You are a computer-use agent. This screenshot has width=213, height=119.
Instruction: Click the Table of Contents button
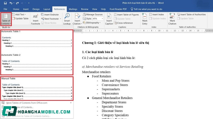point(6,19)
